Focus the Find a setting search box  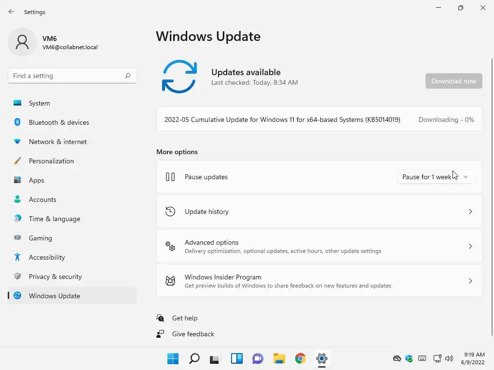72,76
